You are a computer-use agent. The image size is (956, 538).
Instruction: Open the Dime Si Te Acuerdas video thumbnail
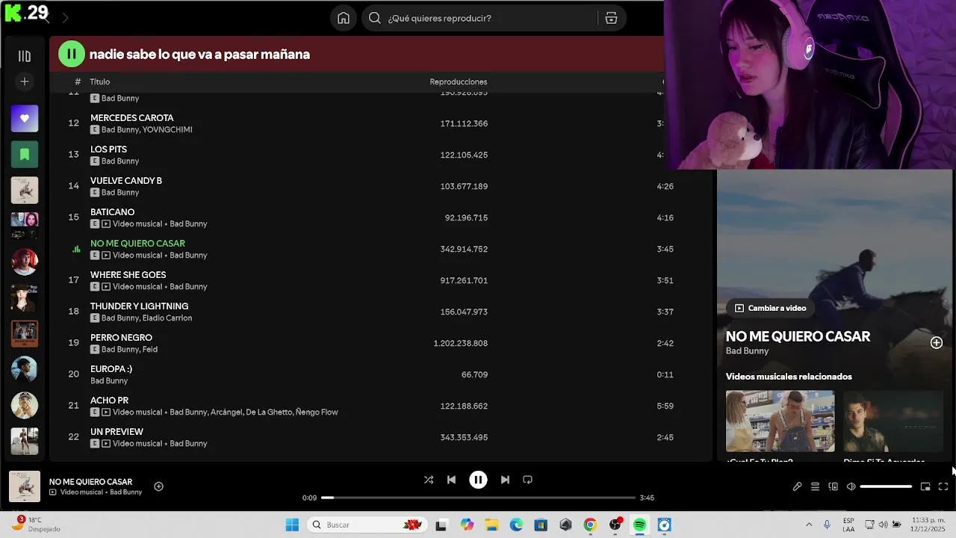(893, 421)
